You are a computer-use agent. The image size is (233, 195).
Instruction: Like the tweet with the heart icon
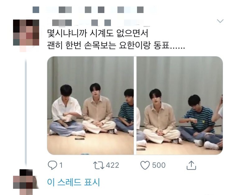145,165
